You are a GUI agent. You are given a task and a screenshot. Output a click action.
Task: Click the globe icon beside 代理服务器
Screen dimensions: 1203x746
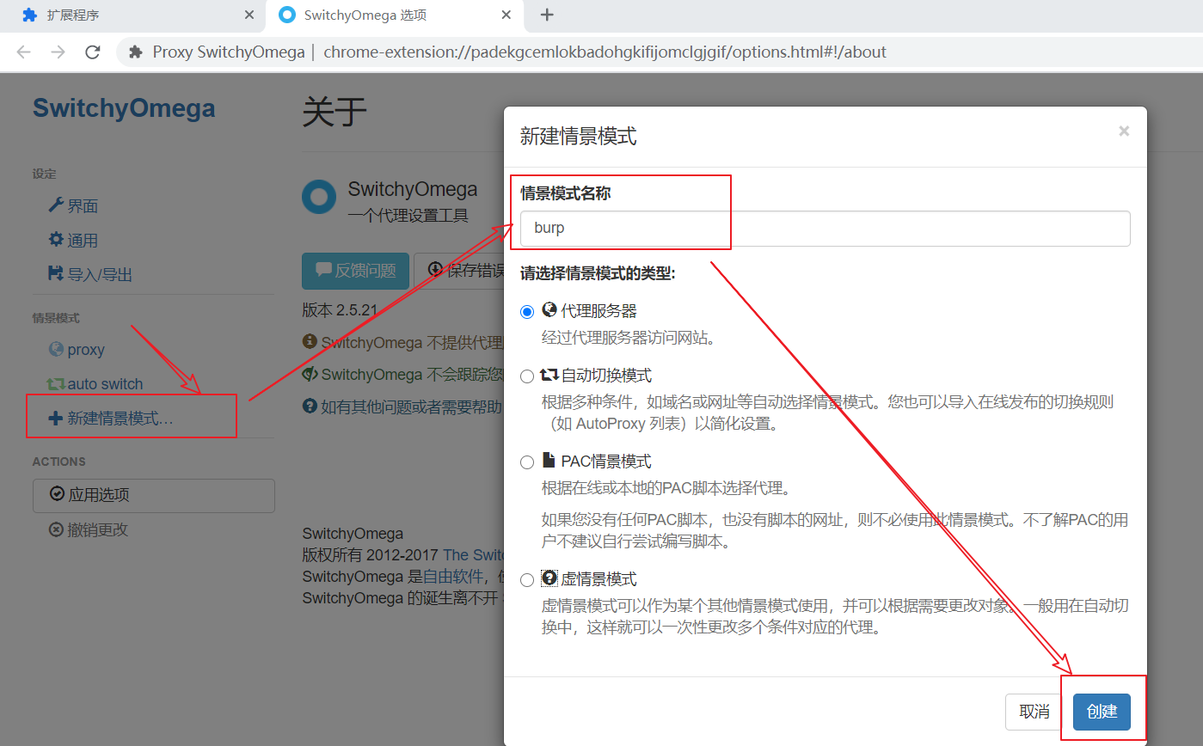click(549, 310)
